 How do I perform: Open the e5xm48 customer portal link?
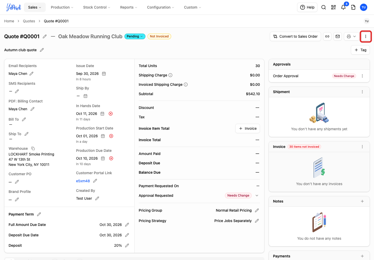(x=83, y=181)
